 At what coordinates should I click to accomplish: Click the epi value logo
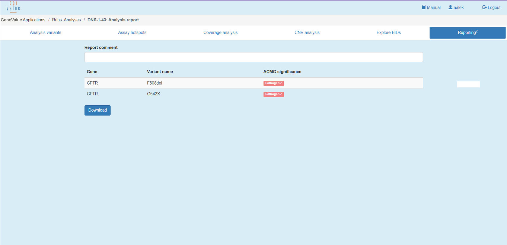click(x=13, y=7)
